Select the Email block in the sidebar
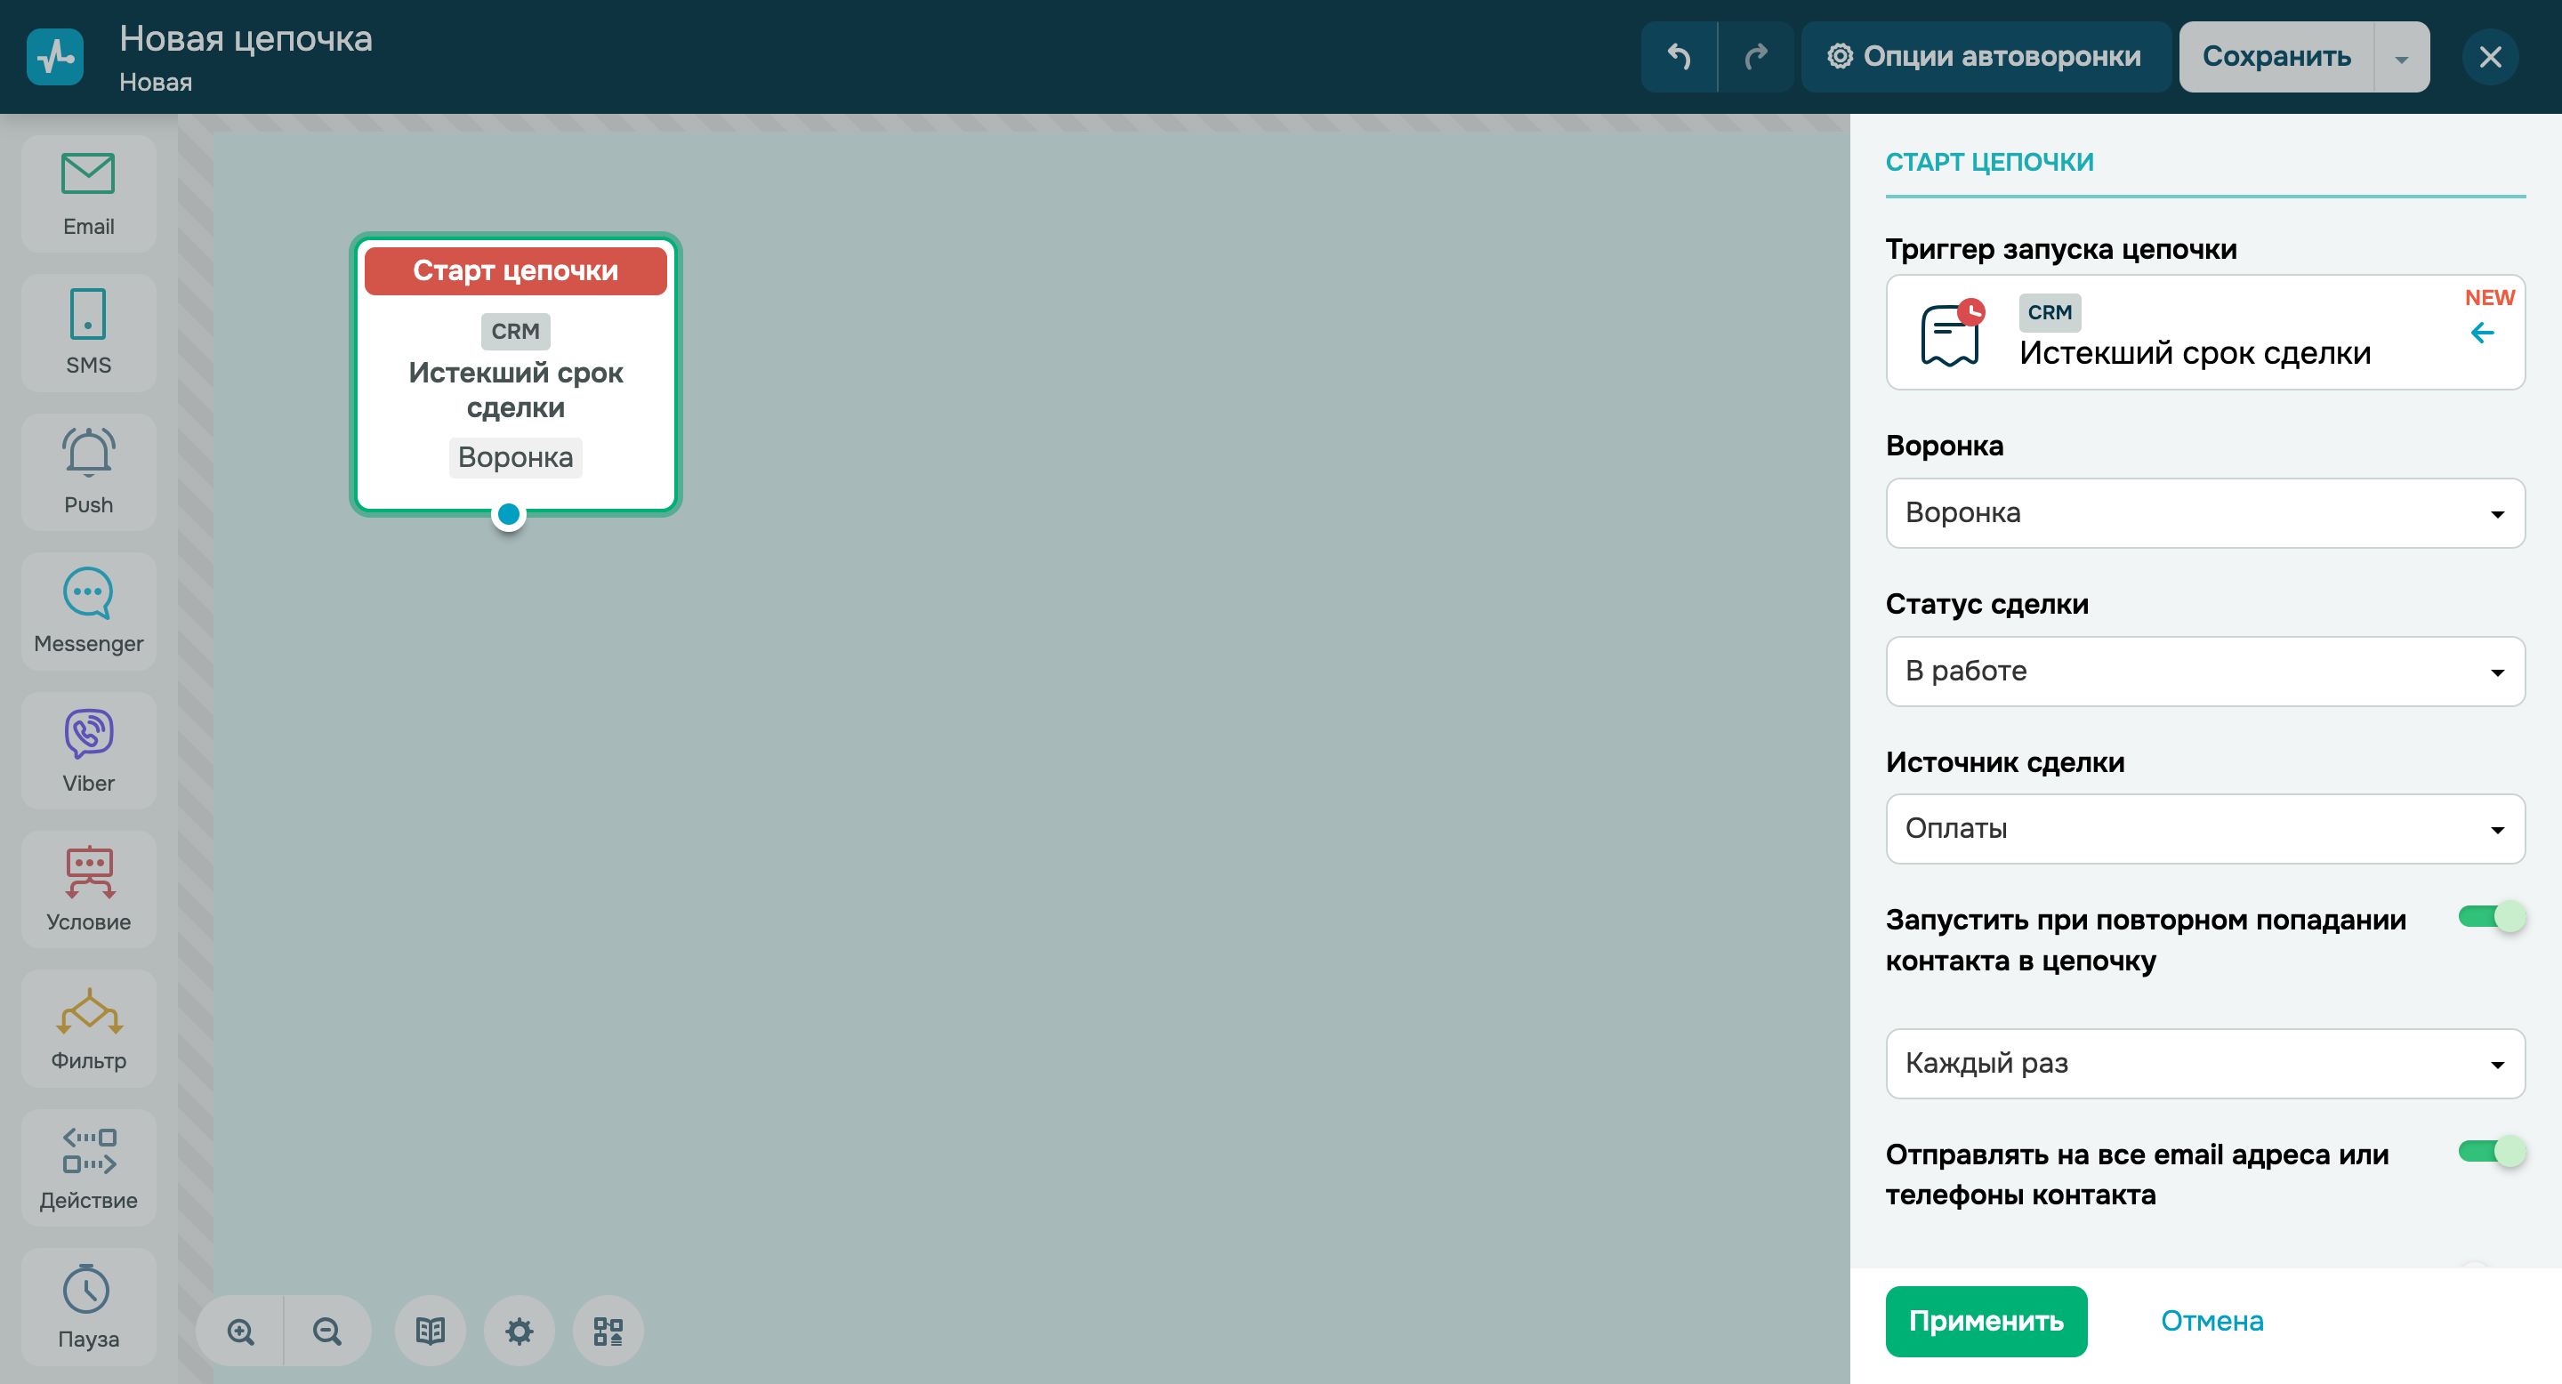This screenshot has width=2562, height=1384. 87,192
